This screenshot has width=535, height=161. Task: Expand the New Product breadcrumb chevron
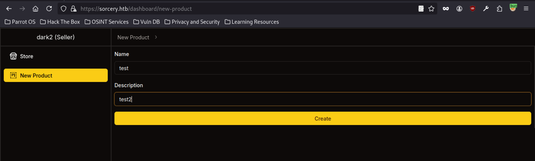point(156,37)
